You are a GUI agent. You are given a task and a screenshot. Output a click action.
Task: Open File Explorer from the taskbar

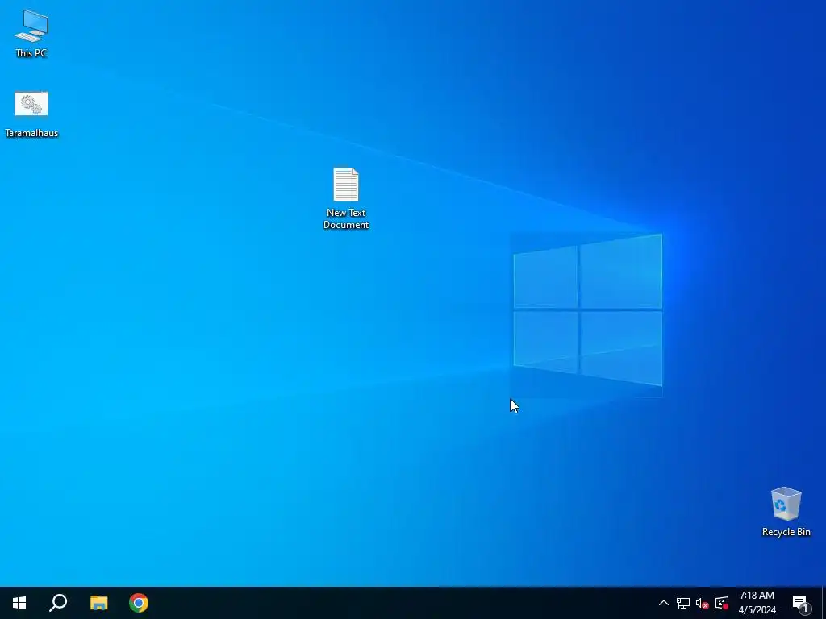click(x=98, y=603)
